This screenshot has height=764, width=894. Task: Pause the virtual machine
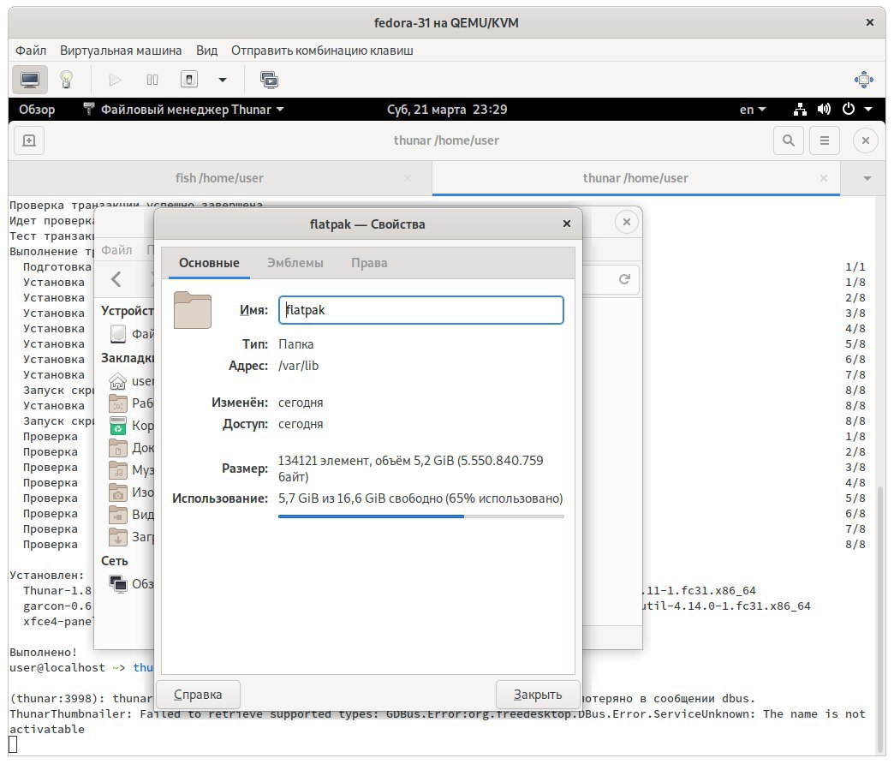pyautogui.click(x=152, y=80)
